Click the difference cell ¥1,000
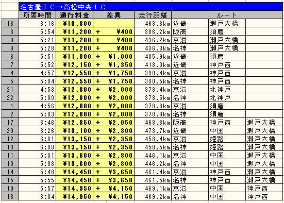284x203 pixels. click(x=113, y=56)
